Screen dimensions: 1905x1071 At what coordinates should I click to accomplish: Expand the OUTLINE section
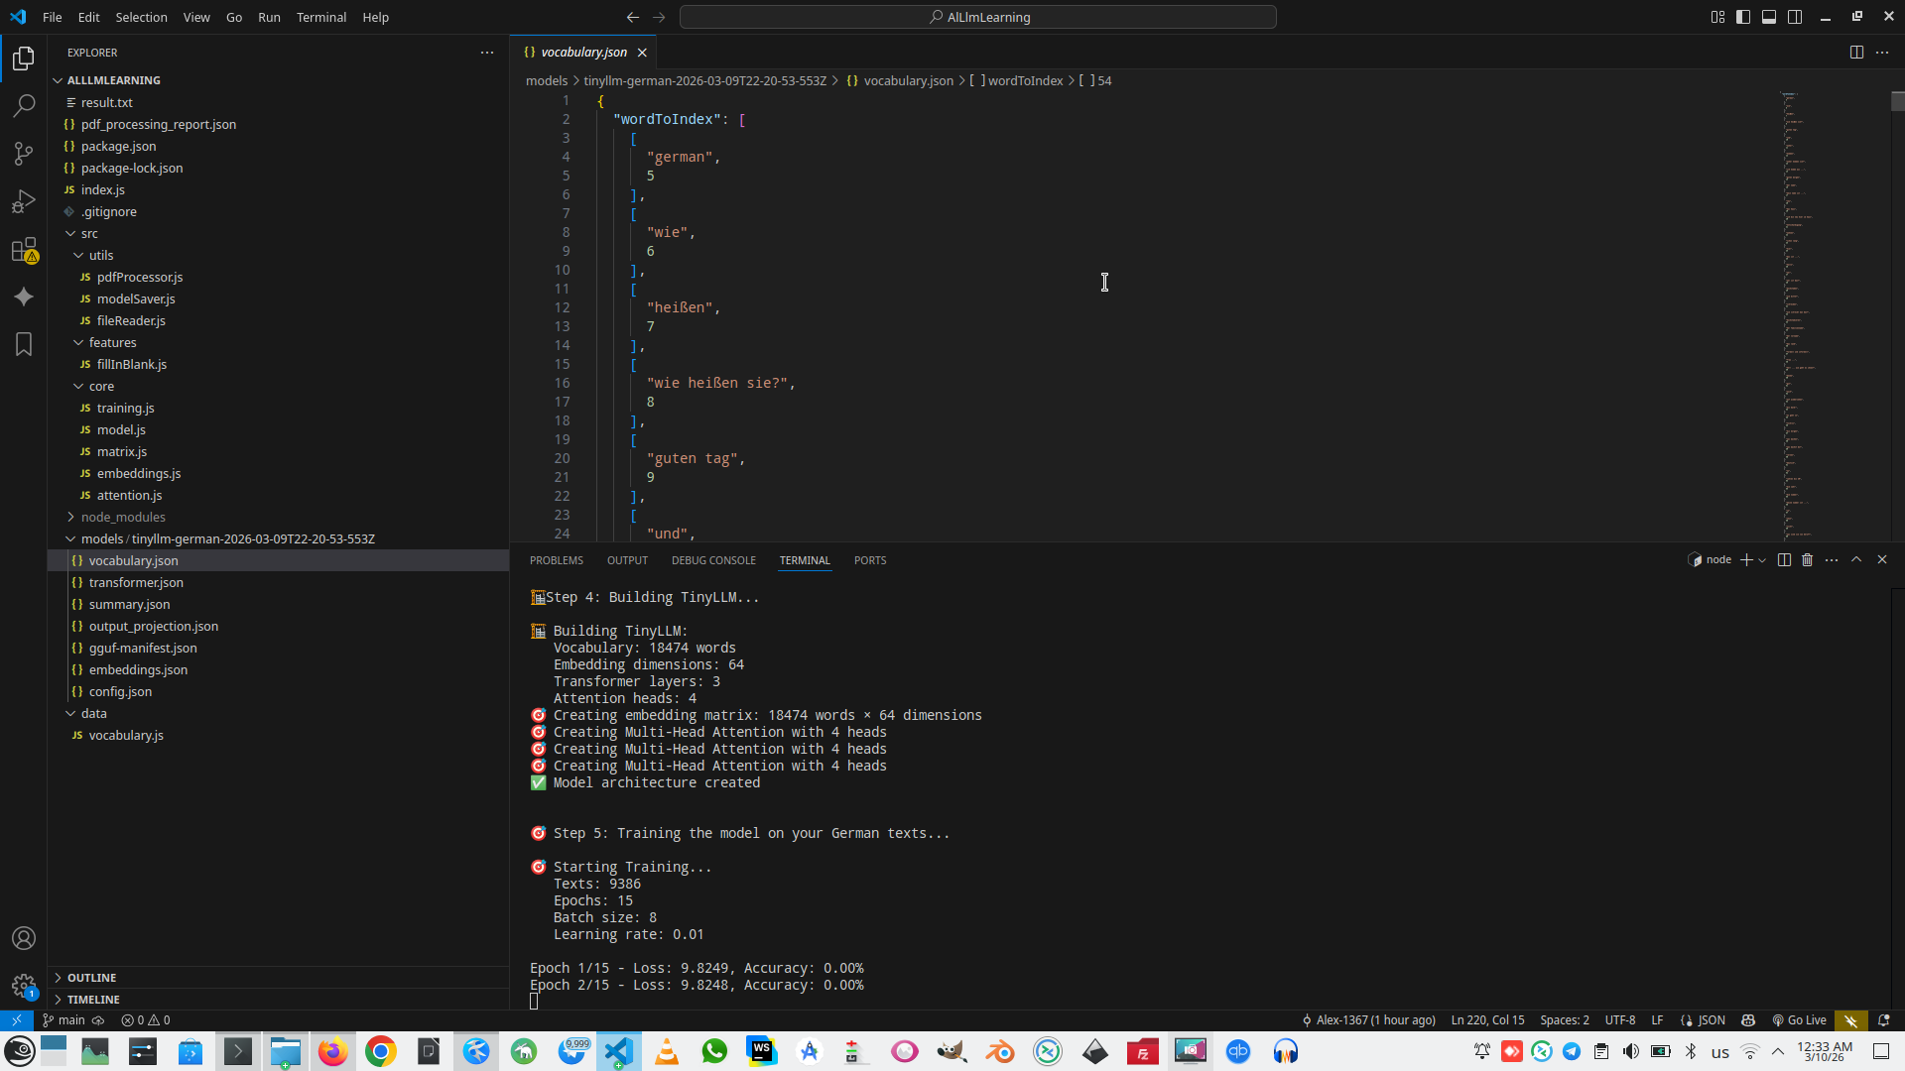[91, 978]
